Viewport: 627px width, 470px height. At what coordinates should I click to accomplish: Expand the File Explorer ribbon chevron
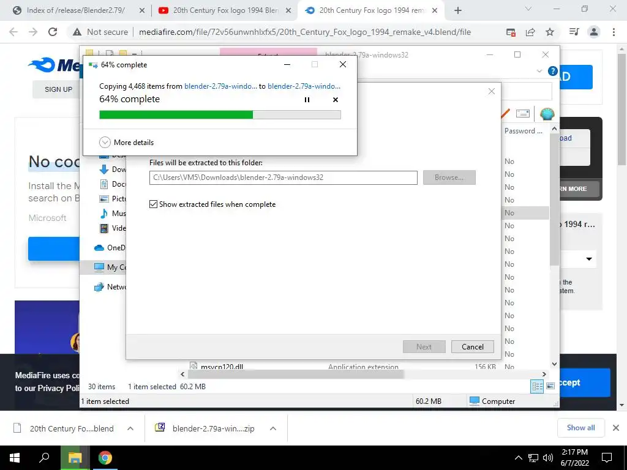tap(539, 71)
